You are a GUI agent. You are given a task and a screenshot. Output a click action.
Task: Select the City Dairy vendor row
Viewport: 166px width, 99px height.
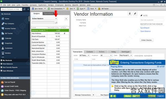point(50,39)
